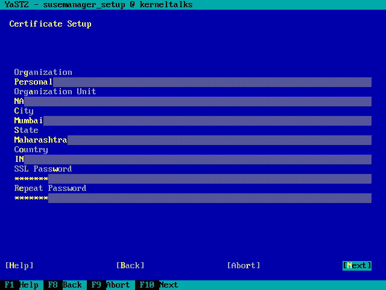Viewport: 386px width, 290px height.
Task: Select the Country field containing IN
Action: (x=193, y=159)
